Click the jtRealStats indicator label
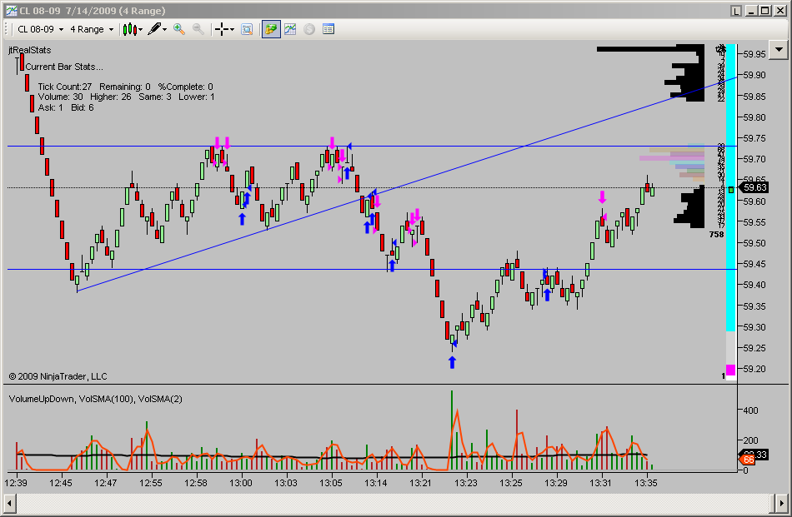 30,50
